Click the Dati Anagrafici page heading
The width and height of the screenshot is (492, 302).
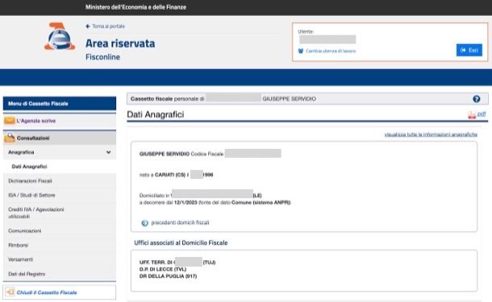[x=156, y=114]
